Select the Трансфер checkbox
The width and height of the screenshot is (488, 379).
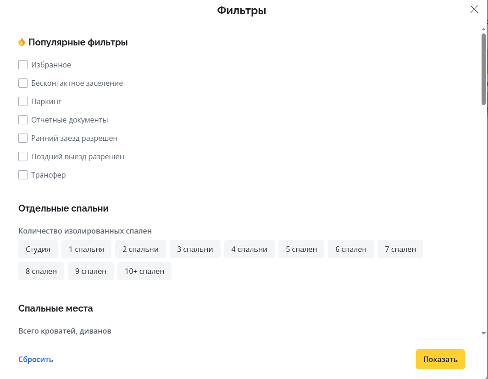[x=23, y=175]
